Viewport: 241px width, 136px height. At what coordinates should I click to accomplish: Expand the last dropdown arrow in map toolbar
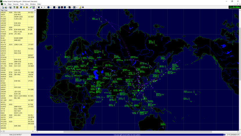(x=77, y=7)
